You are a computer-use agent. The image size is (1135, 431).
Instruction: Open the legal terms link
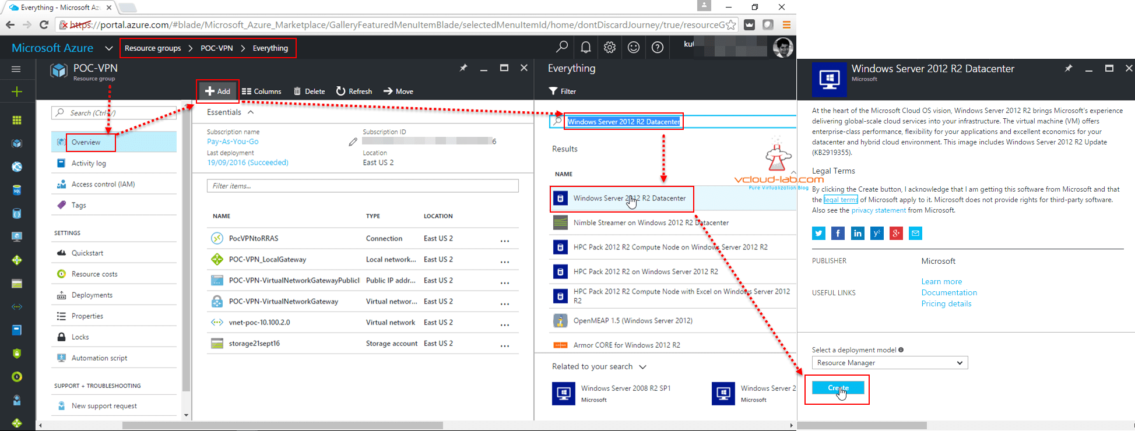pyautogui.click(x=841, y=200)
